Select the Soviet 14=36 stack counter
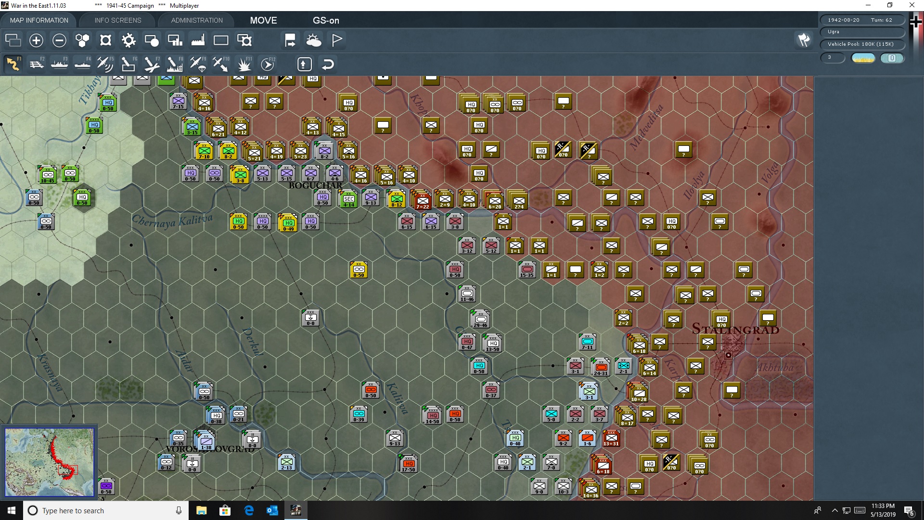Image resolution: width=924 pixels, height=520 pixels. click(x=590, y=489)
